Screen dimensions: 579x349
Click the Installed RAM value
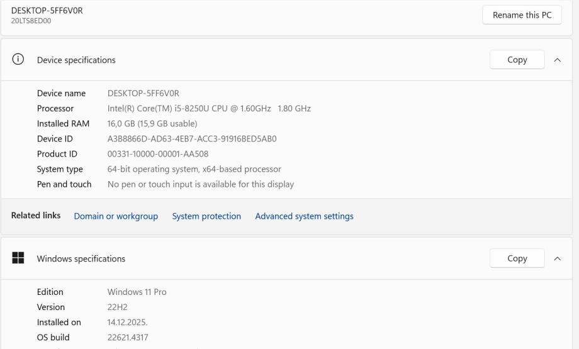(152, 124)
